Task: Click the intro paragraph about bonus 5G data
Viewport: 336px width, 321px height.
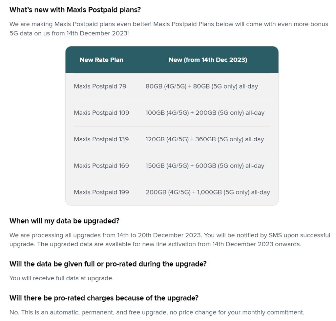Action: click(x=168, y=29)
